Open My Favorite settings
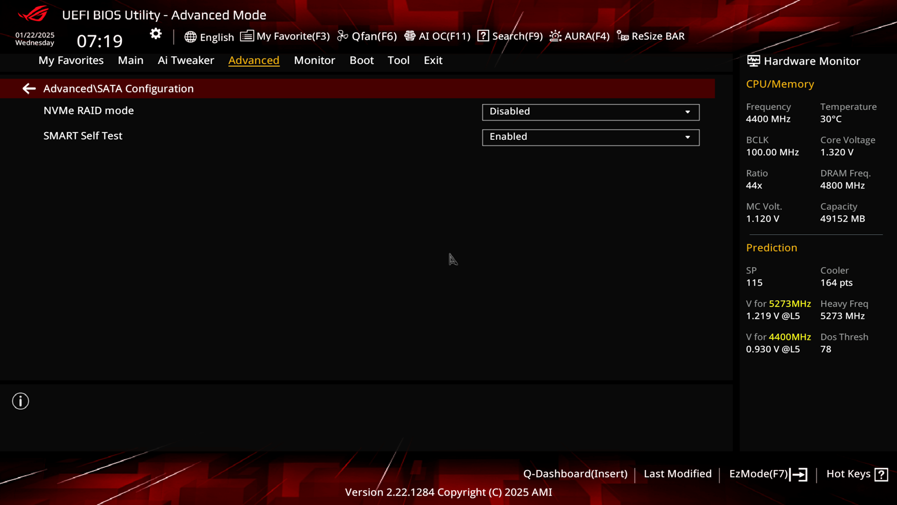Viewport: 897px width, 505px height. (286, 36)
